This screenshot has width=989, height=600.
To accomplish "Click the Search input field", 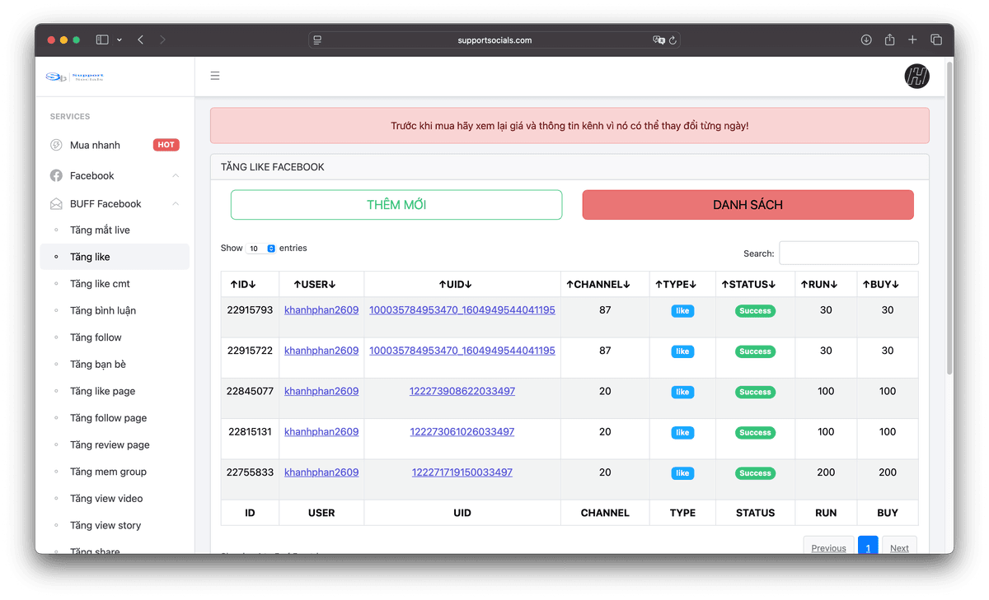I will [848, 253].
